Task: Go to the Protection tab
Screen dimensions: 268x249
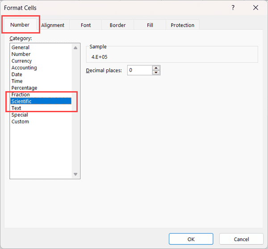Action: click(x=182, y=25)
